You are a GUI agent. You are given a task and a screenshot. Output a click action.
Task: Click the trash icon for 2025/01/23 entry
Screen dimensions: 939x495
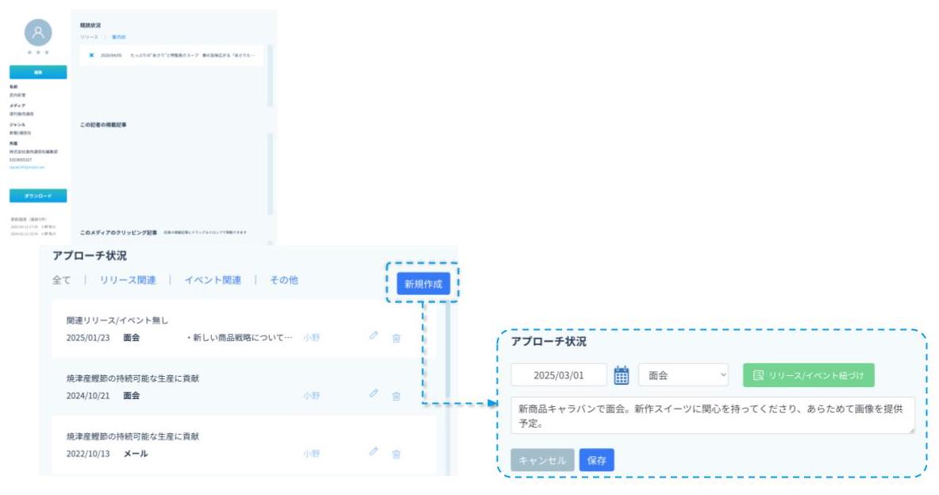(396, 338)
